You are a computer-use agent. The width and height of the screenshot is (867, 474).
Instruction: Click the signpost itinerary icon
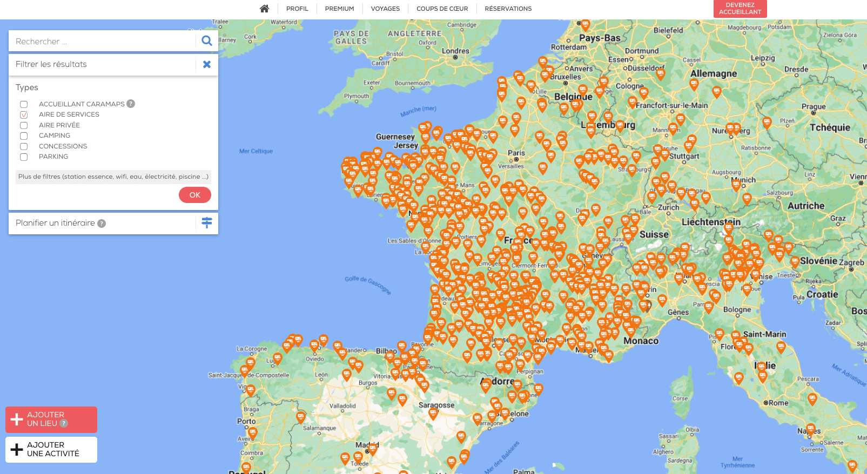point(207,222)
